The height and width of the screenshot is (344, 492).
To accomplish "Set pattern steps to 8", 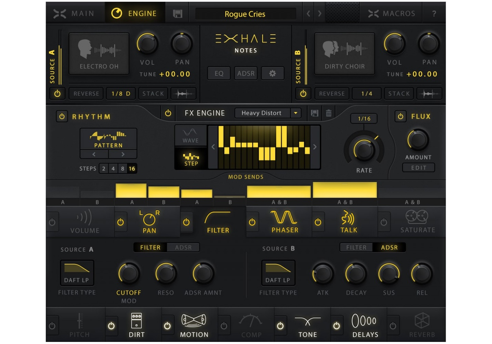I will coord(122,169).
